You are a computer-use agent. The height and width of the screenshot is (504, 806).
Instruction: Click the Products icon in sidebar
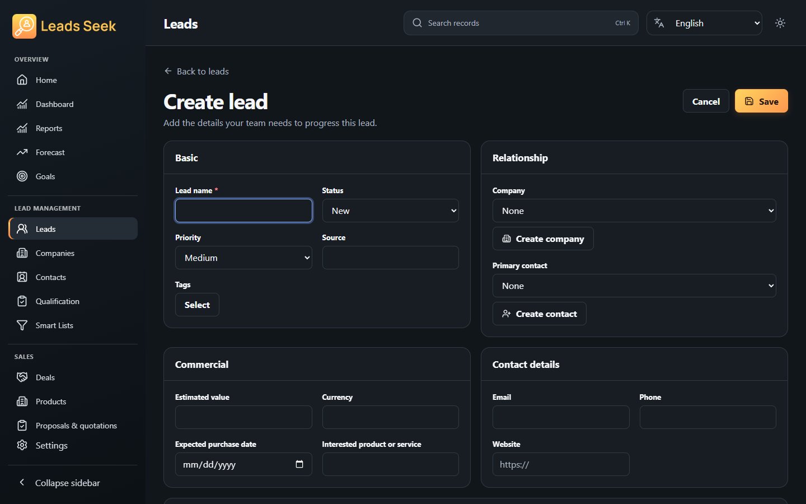[x=22, y=402]
